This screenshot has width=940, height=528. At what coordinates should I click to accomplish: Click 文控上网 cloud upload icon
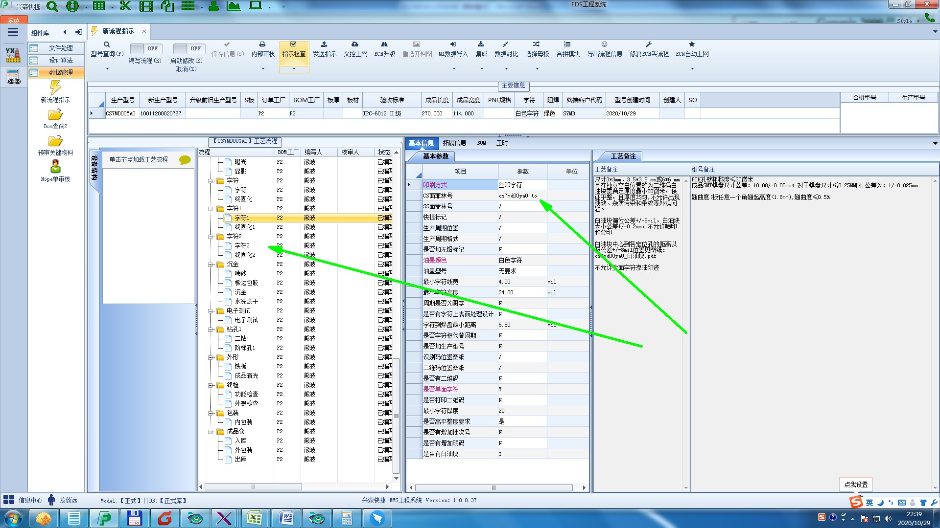355,44
